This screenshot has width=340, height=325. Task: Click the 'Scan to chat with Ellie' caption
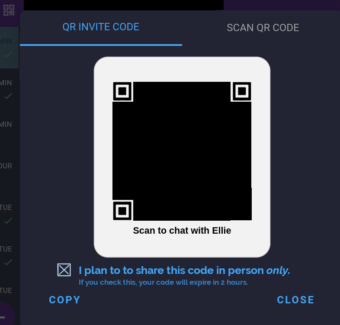point(182,230)
